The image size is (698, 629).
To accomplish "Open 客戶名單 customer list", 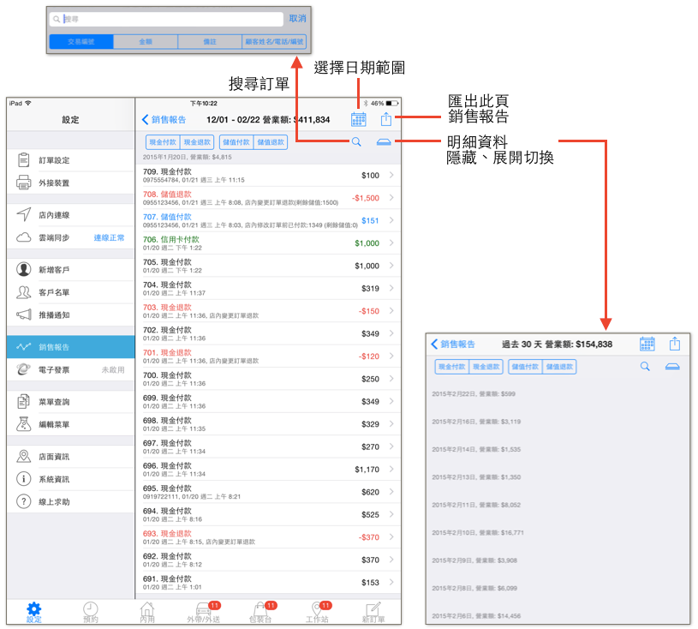I will 71,292.
